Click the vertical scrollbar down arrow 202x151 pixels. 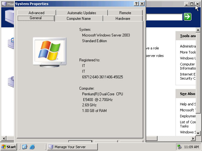[198, 133]
